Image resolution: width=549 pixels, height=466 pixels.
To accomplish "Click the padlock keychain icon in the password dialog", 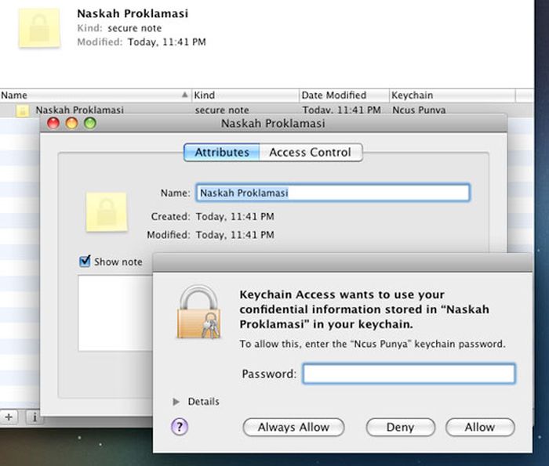I will pyautogui.click(x=199, y=312).
